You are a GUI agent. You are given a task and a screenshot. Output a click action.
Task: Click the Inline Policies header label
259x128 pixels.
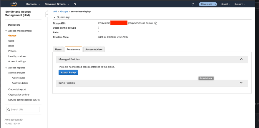[x=67, y=83]
